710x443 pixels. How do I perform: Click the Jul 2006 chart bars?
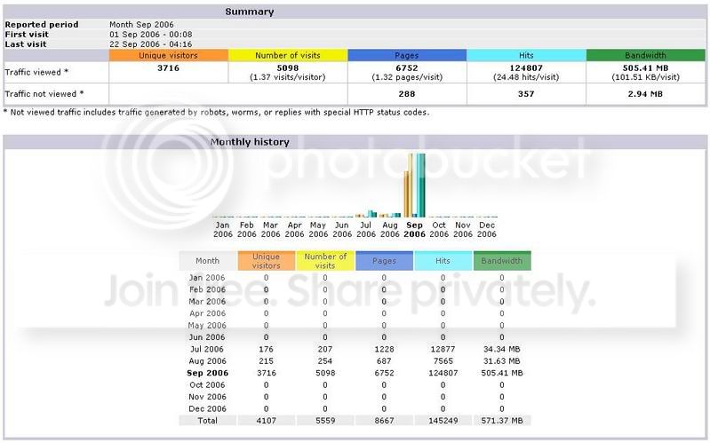coord(366,214)
